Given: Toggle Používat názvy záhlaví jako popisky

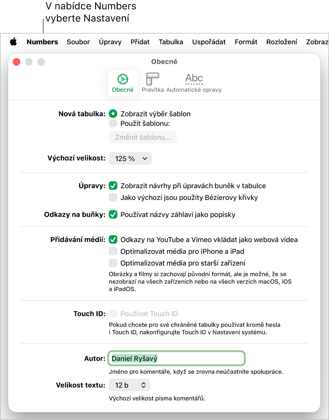Looking at the screenshot, I should click(x=113, y=214).
